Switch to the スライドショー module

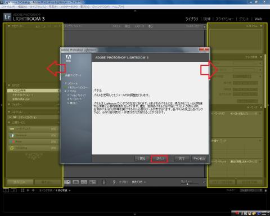pos(224,19)
